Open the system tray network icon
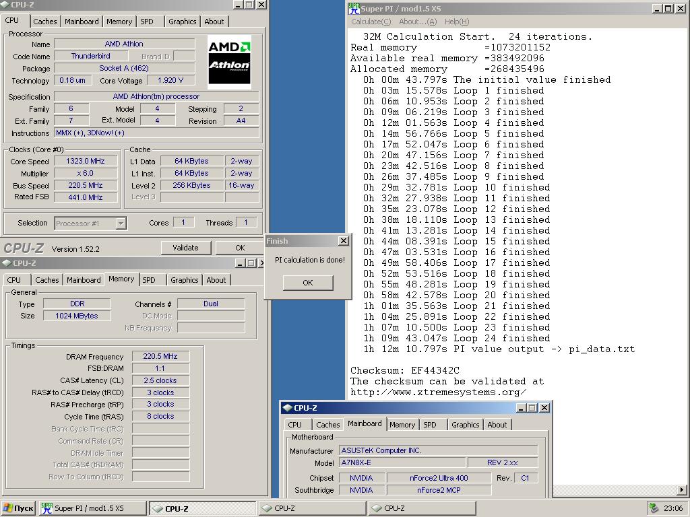This screenshot has height=517, width=690. coord(654,508)
